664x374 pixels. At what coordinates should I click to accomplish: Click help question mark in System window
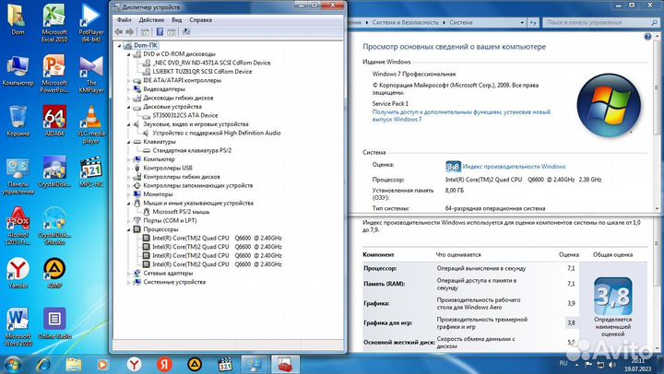click(647, 37)
